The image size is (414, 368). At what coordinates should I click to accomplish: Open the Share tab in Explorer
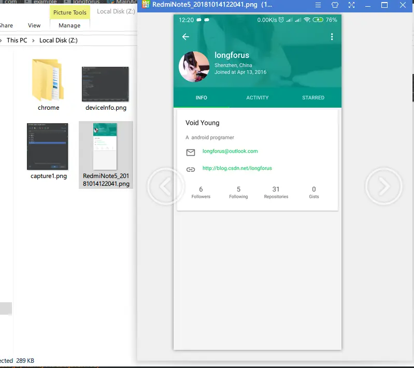point(6,25)
